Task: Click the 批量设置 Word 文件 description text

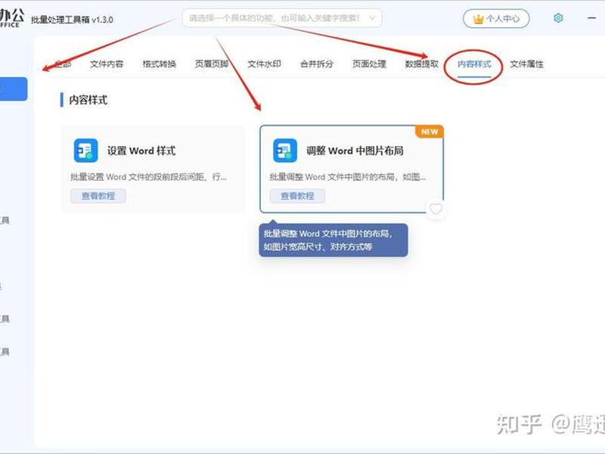Action: coord(148,177)
